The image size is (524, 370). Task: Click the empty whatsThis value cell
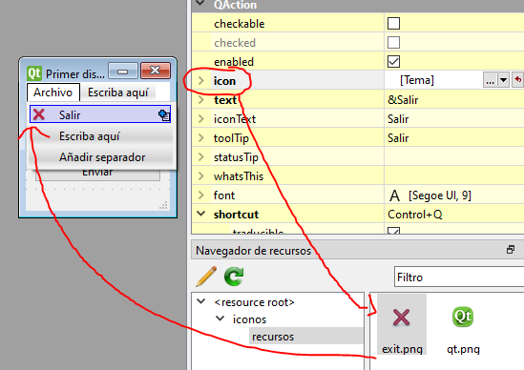pyautogui.click(x=454, y=175)
